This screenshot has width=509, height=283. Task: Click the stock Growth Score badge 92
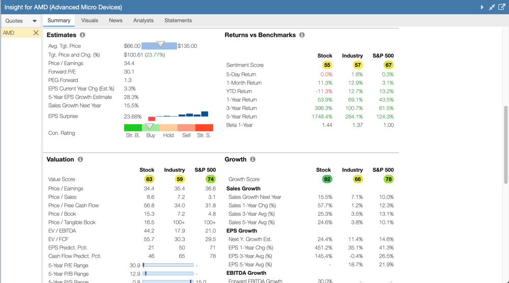(327, 179)
